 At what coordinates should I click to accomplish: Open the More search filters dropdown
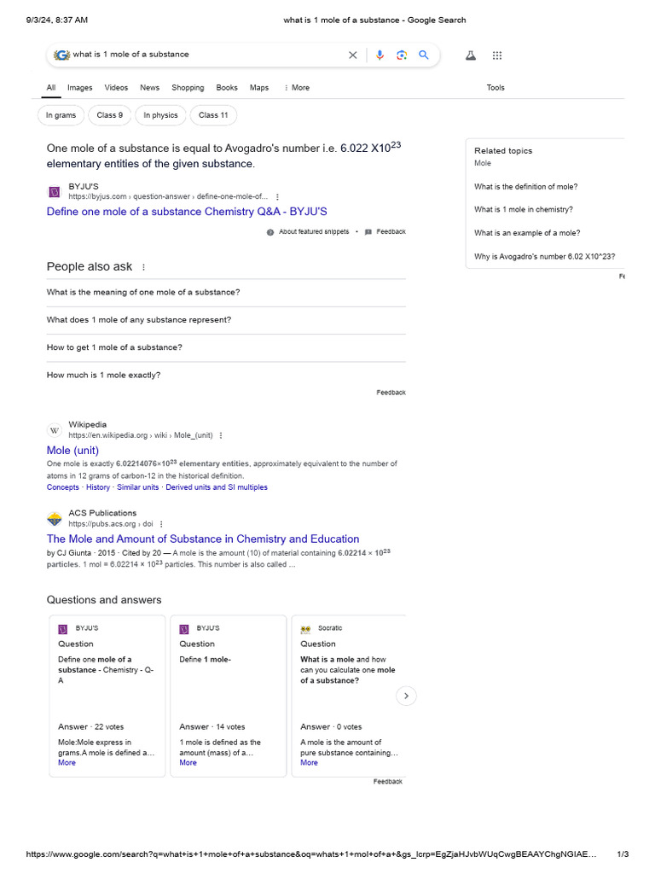click(297, 88)
